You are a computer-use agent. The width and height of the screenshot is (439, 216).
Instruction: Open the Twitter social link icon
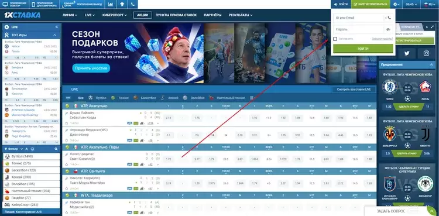pos(407,53)
